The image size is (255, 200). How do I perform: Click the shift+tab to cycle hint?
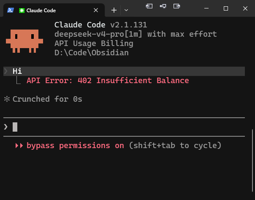[175, 146]
